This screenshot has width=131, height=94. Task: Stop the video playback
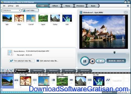click(92, 61)
